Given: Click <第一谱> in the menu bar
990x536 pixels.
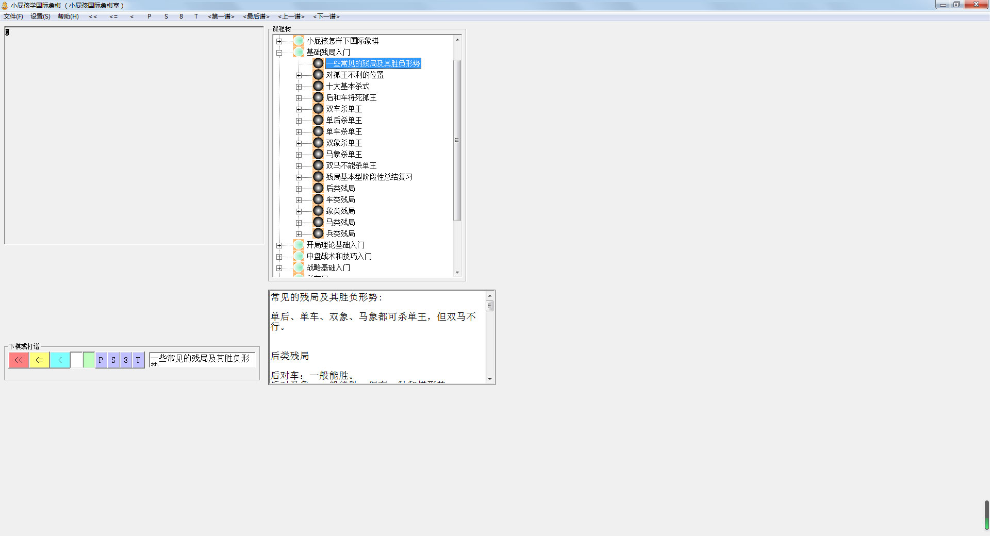Looking at the screenshot, I should pyautogui.click(x=221, y=16).
